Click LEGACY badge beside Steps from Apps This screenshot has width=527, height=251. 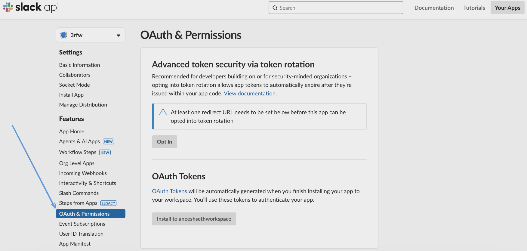(x=108, y=203)
